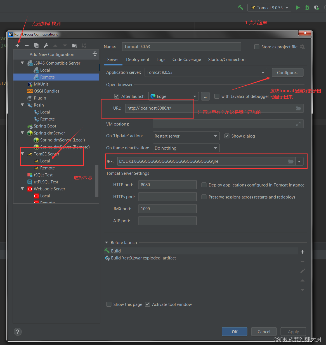Switch to the Server tab
Image resolution: width=326 pixels, height=345 pixels.
coord(113,60)
